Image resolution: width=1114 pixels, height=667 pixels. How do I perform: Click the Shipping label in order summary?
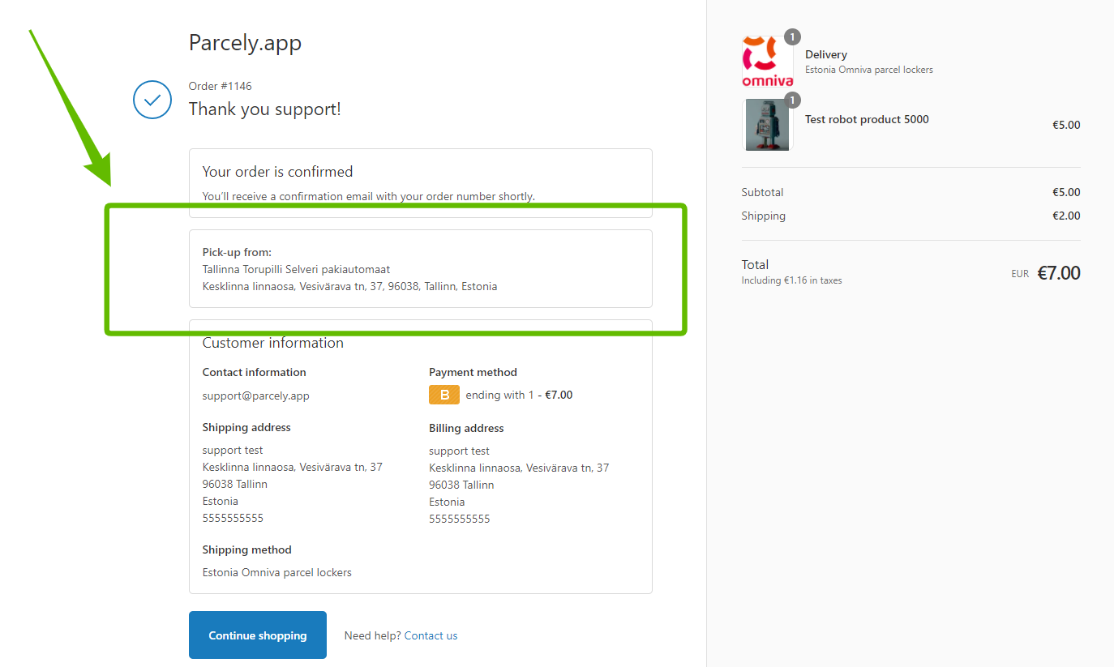tap(764, 216)
